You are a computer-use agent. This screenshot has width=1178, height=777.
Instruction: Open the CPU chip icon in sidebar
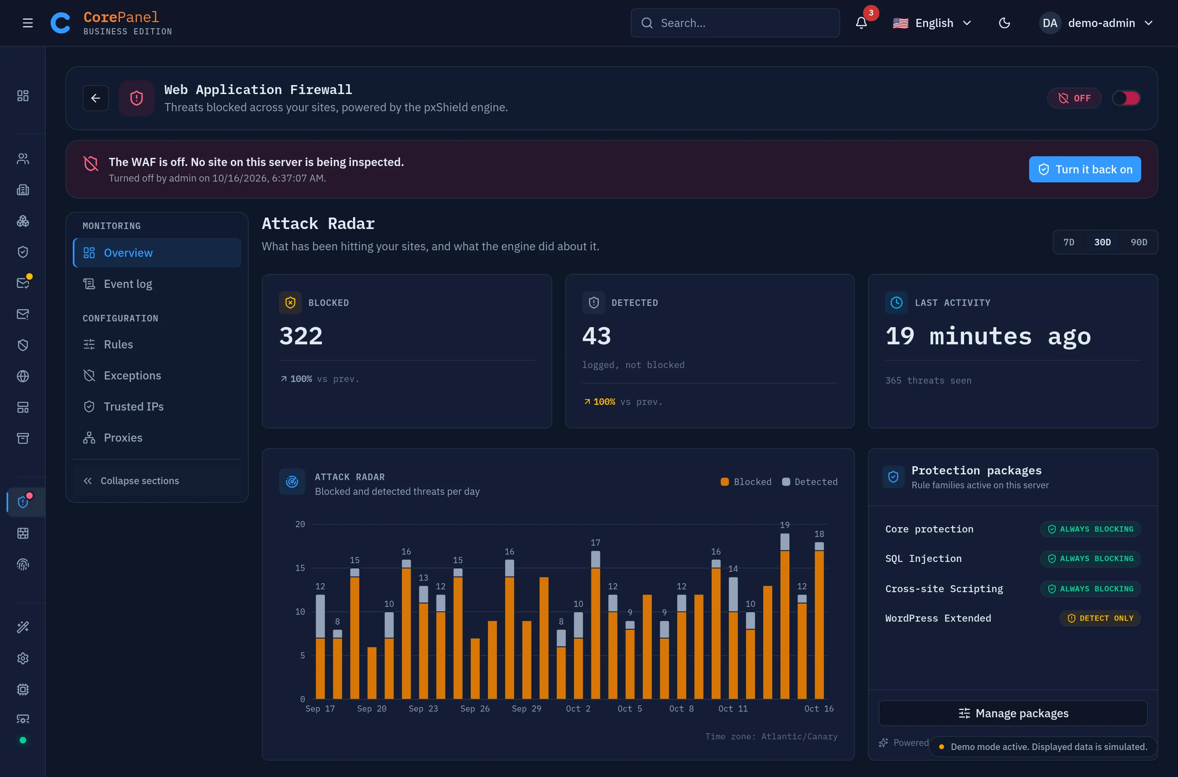tap(23, 689)
